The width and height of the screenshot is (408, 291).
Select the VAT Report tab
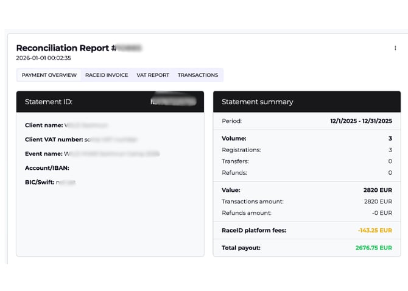[x=153, y=75]
